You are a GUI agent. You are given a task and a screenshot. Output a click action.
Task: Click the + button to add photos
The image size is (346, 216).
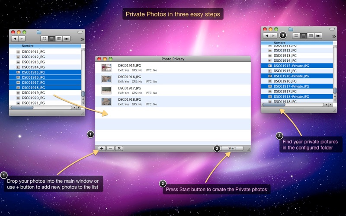click(x=102, y=148)
